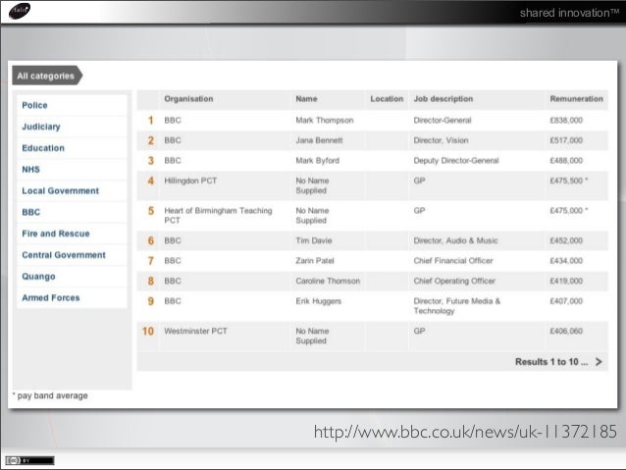Click Deputy Director-General job description

point(456,161)
